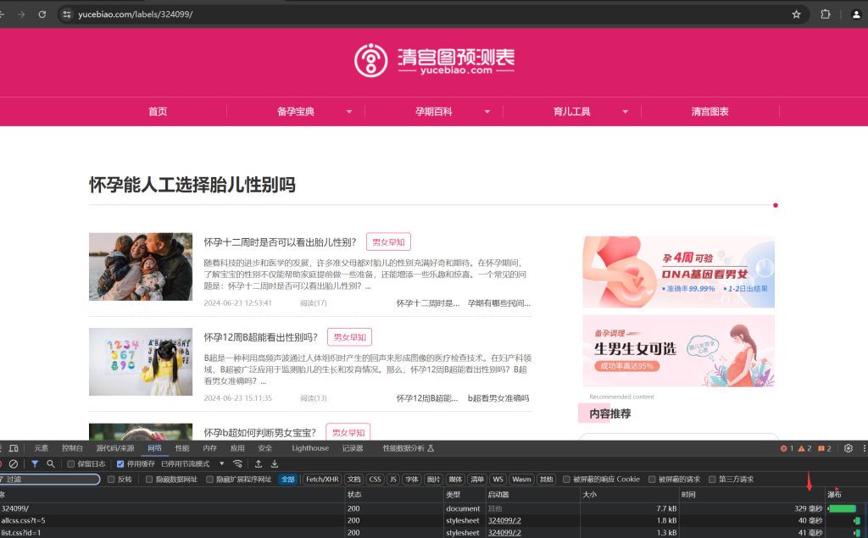Expand the 备孕宝典 nav dropdown arrow
The image size is (868, 538).
[348, 112]
